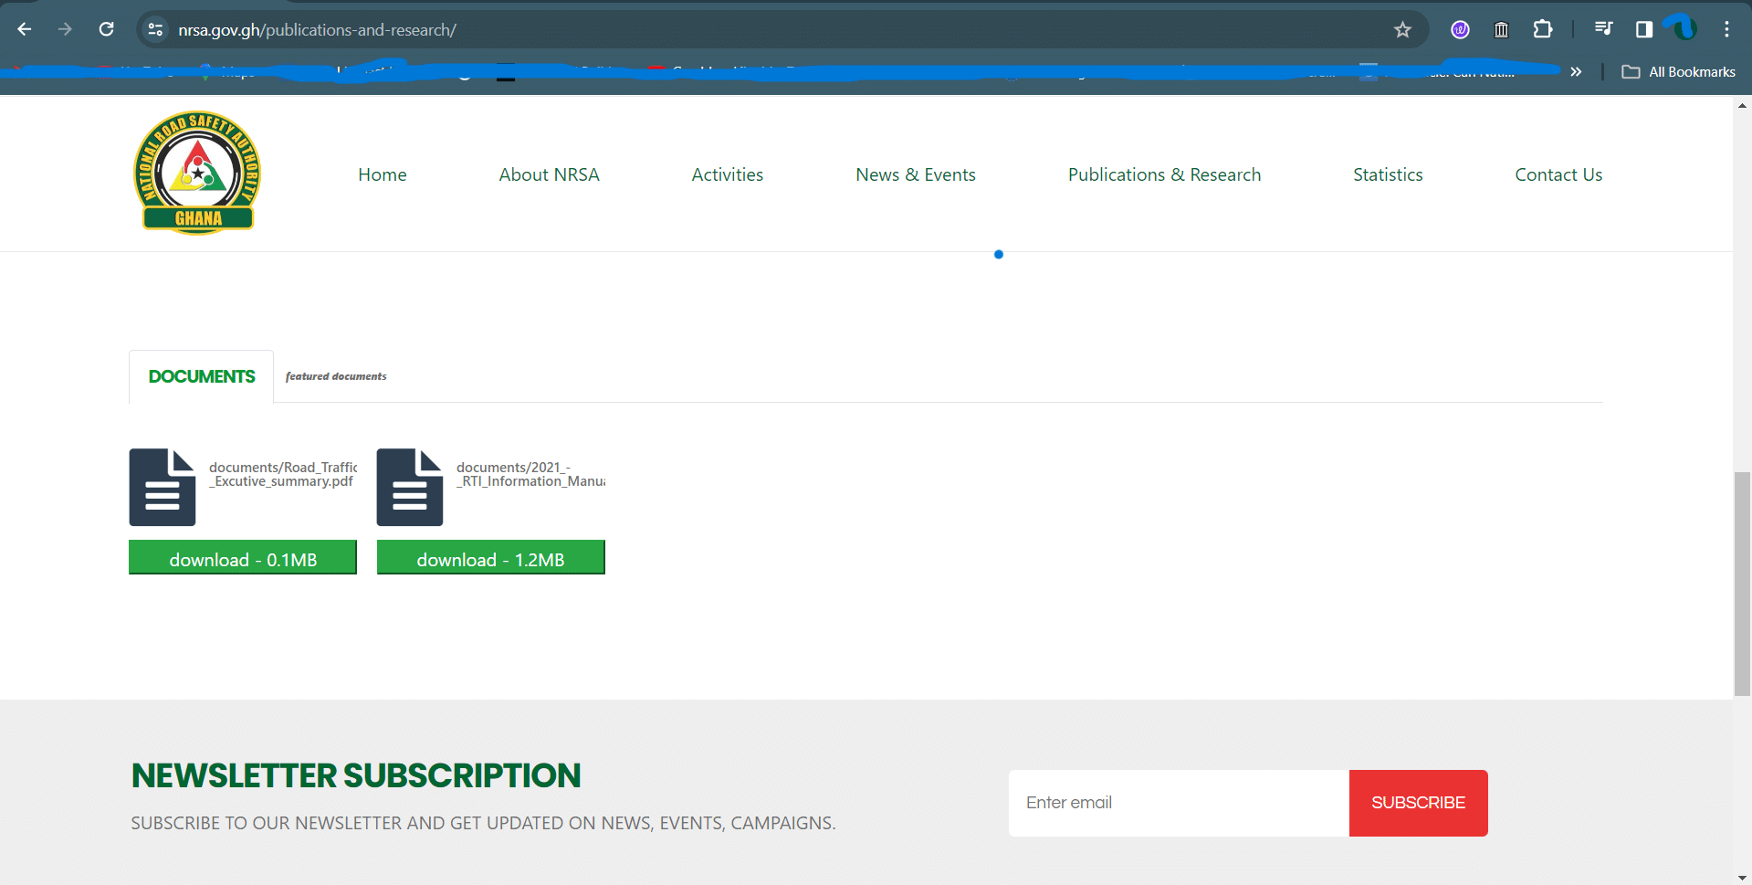Screen dimensions: 1752x885
Task: Click the browser back arrow
Action: tap(25, 29)
